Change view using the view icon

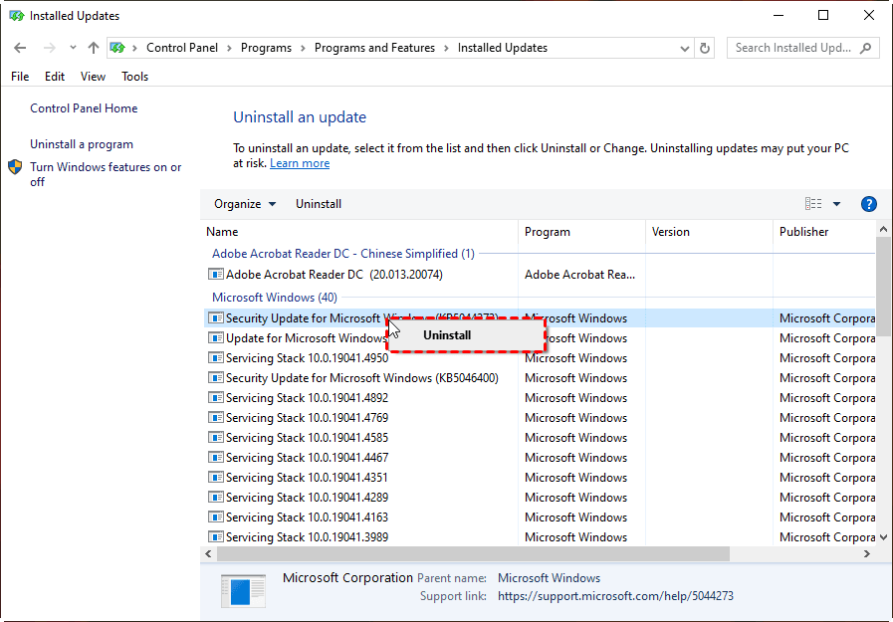pyautogui.click(x=813, y=204)
